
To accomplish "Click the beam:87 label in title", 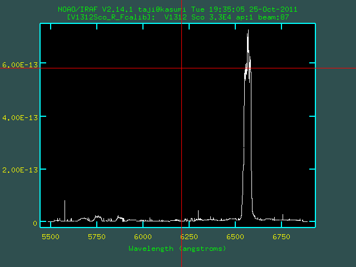I will (x=273, y=17).
